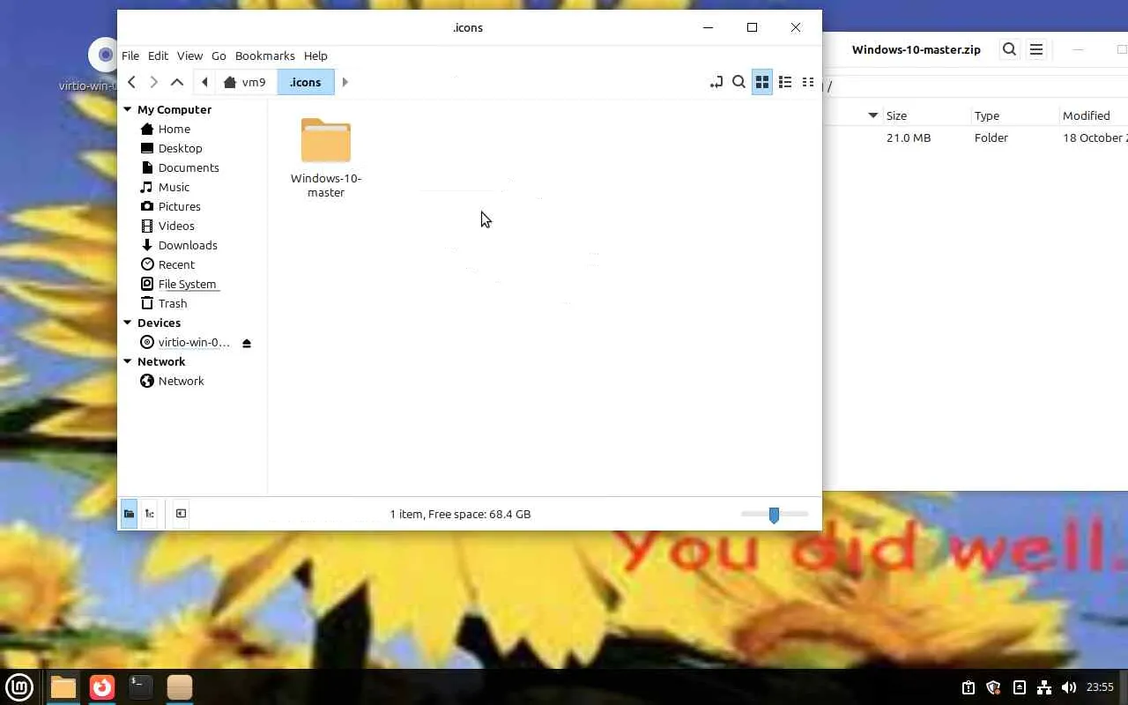Launch Firefox from the taskbar
The image size is (1128, 705).
pos(102,686)
